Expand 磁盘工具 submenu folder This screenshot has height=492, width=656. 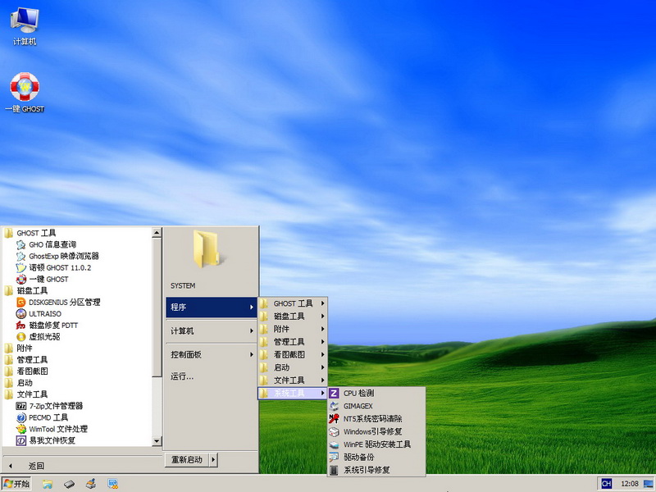[292, 316]
